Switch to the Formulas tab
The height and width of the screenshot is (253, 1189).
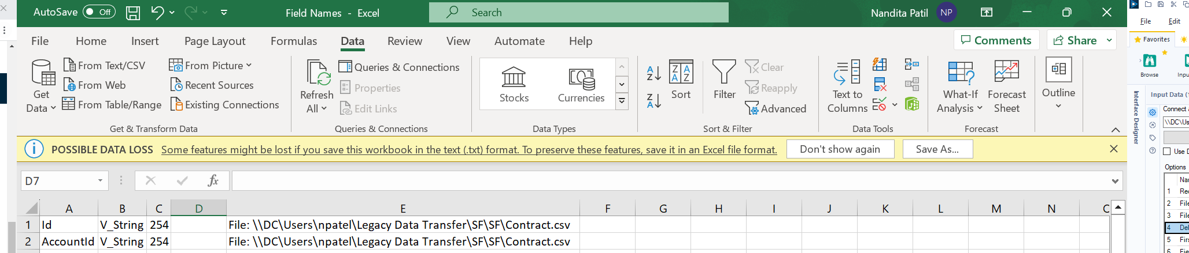(x=293, y=41)
